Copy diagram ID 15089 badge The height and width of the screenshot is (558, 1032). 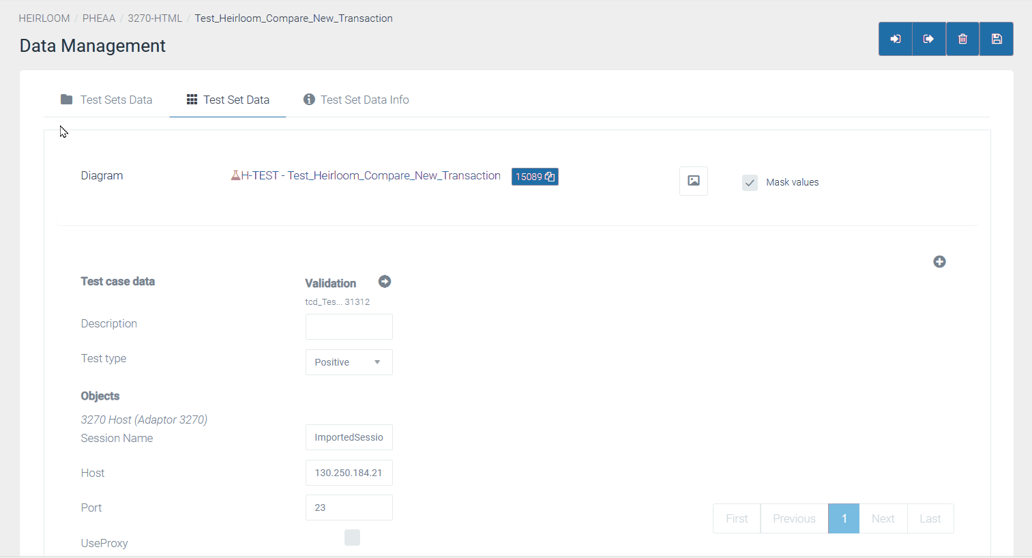pos(535,177)
